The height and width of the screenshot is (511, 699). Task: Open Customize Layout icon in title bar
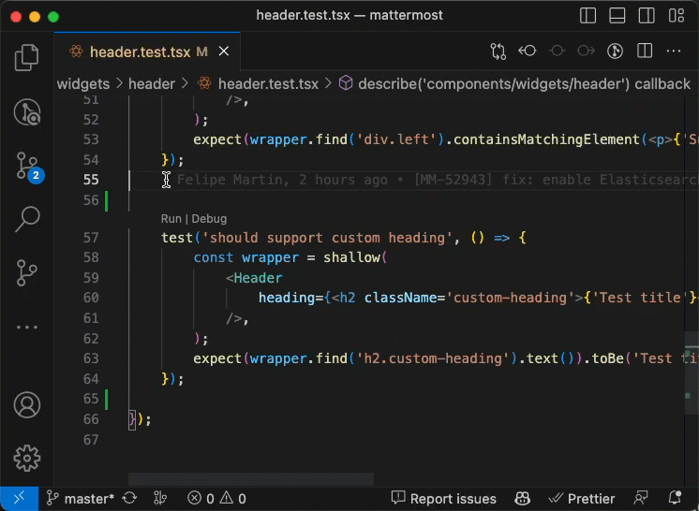click(x=677, y=16)
